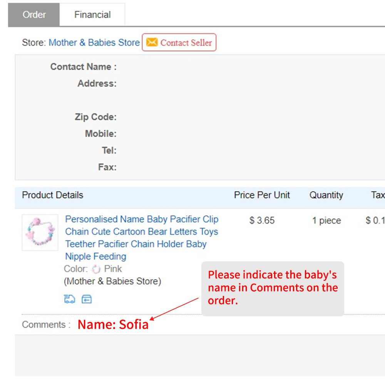
Task: Open the pacifier clip product thumbnail
Action: 40,233
